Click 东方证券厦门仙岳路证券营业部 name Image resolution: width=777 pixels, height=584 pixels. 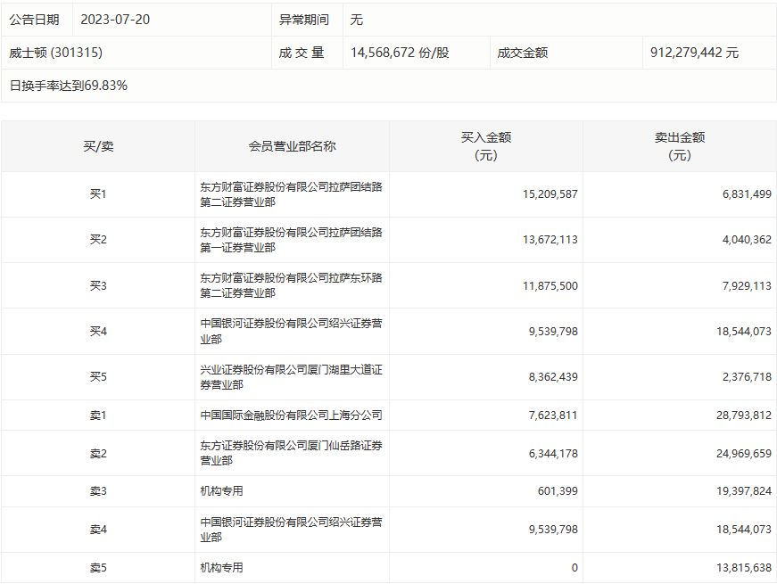point(291,453)
